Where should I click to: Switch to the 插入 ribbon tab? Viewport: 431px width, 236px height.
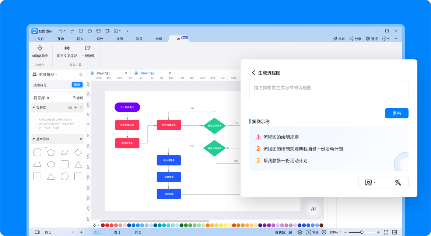tap(80, 39)
